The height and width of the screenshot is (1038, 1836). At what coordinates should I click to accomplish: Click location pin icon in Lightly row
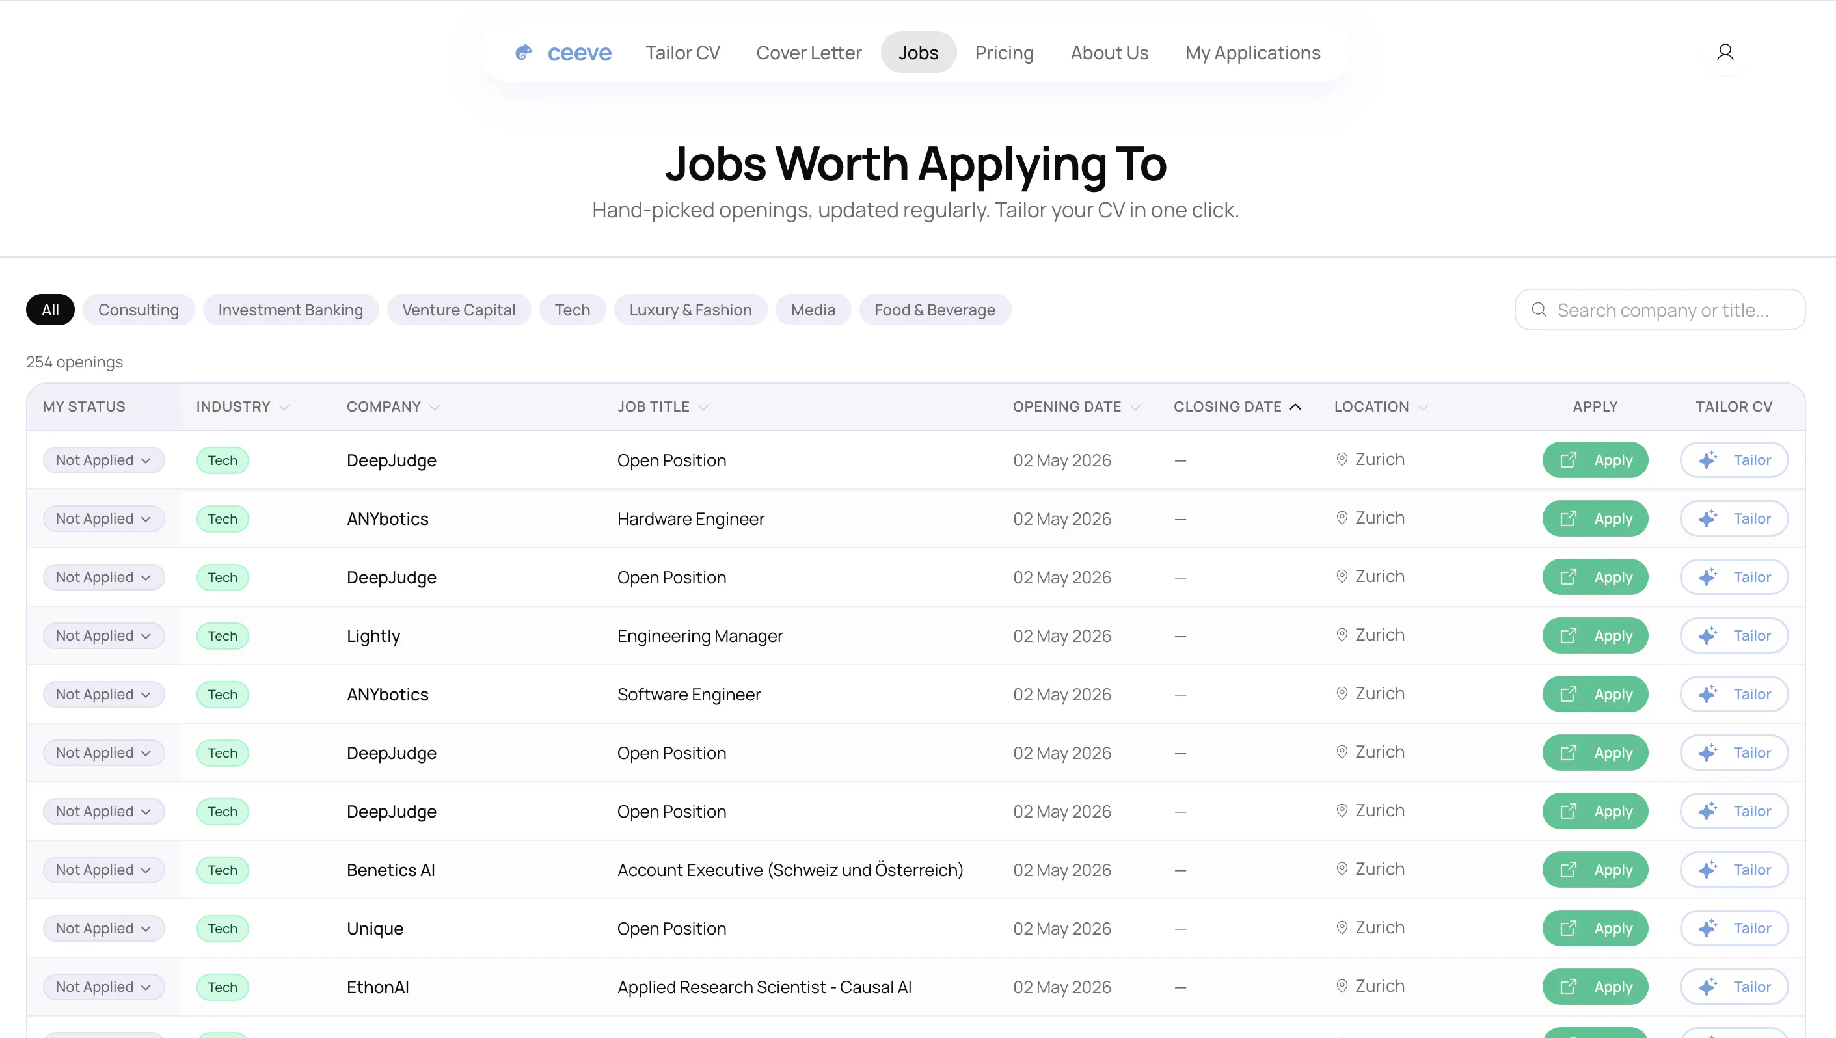tap(1342, 635)
